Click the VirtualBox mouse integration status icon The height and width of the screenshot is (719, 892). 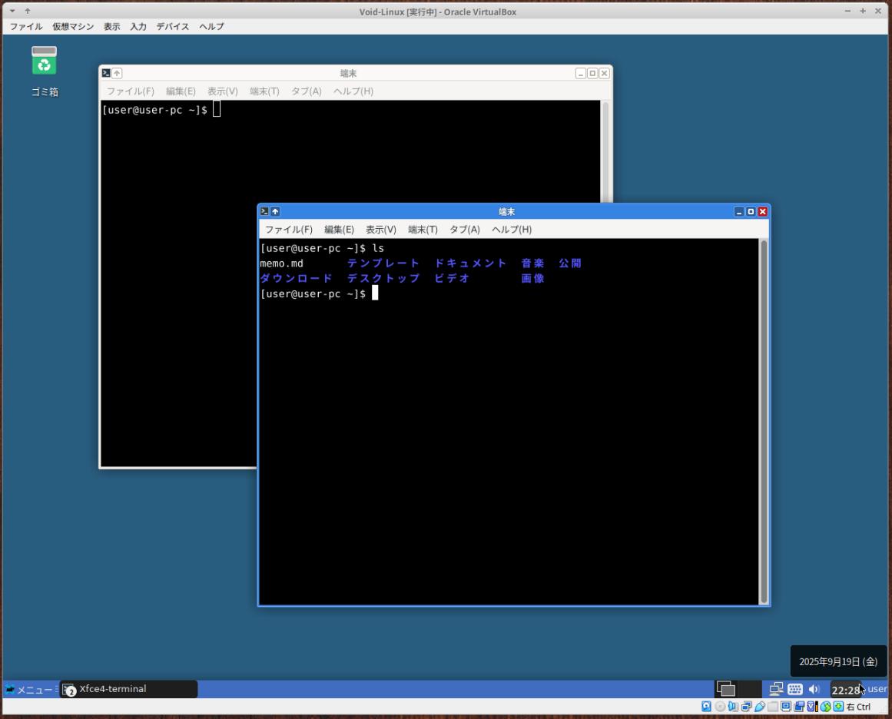[x=825, y=707]
